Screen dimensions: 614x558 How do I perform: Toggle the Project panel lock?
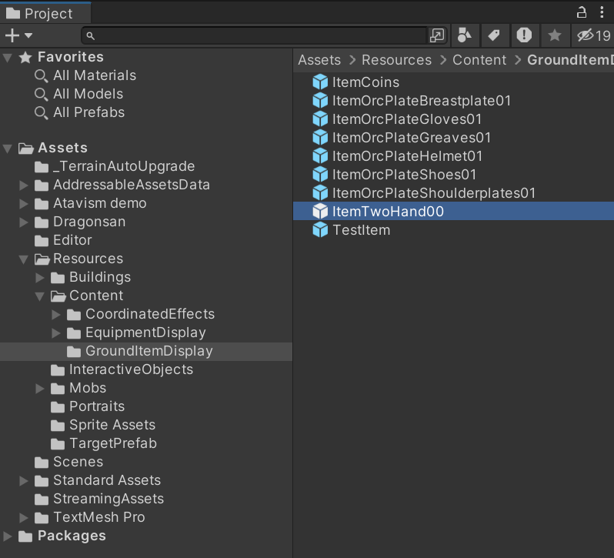tap(582, 12)
